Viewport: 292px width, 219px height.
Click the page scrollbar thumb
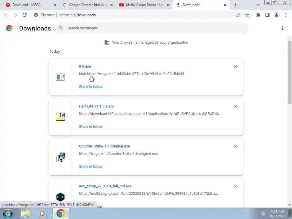pos(289,73)
